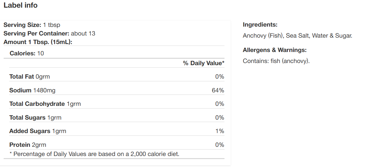This screenshot has height=167, width=371.
Task: Click the Added Sugars 1grm label
Action: pyautogui.click(x=38, y=131)
